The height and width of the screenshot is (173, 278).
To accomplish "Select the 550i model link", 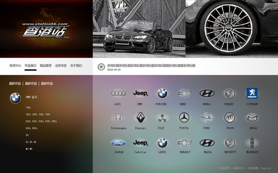I will pos(54,121).
